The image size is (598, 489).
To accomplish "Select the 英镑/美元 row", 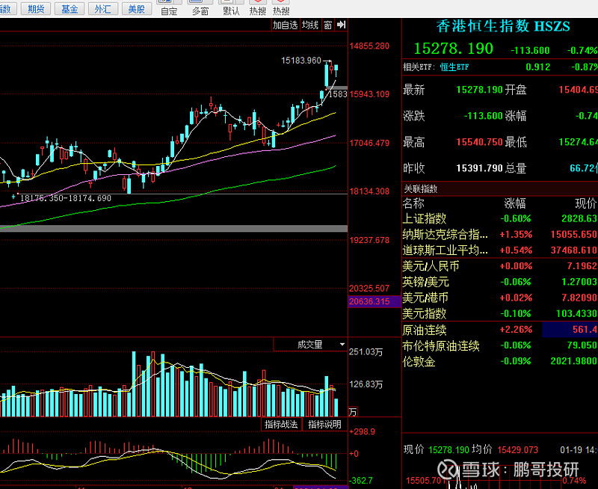I will (499, 282).
